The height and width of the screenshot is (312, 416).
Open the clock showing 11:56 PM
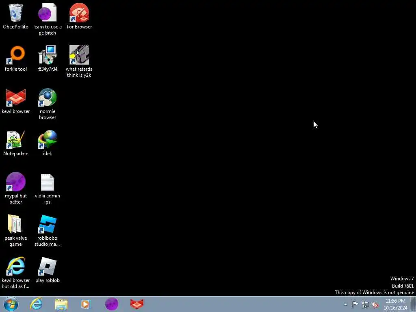[x=395, y=304]
